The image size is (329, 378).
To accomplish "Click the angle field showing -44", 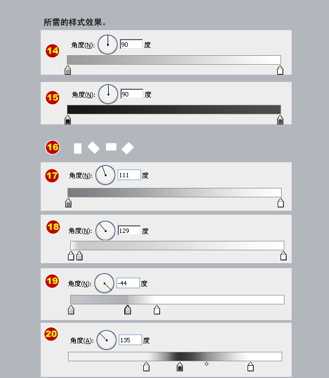I will click(128, 283).
